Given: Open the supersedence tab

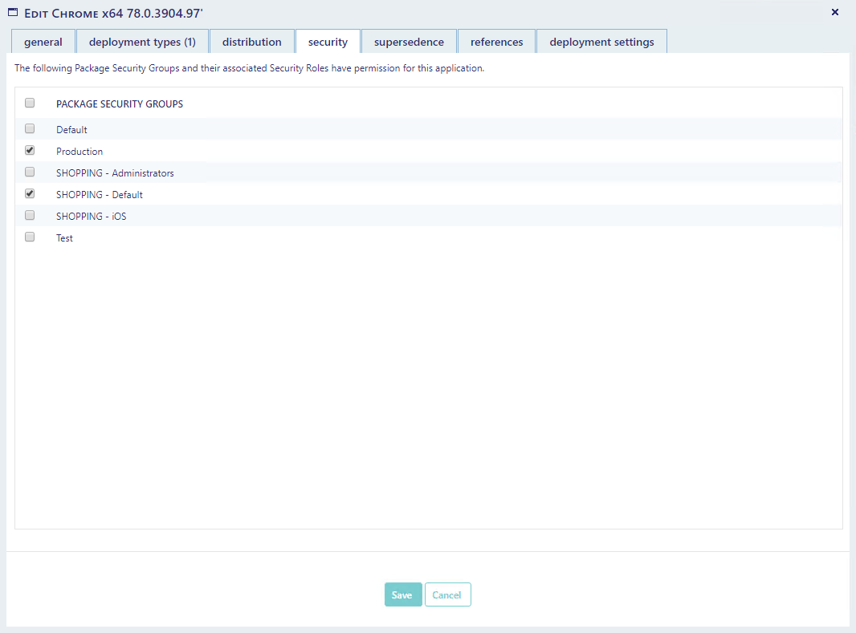Looking at the screenshot, I should pyautogui.click(x=409, y=42).
